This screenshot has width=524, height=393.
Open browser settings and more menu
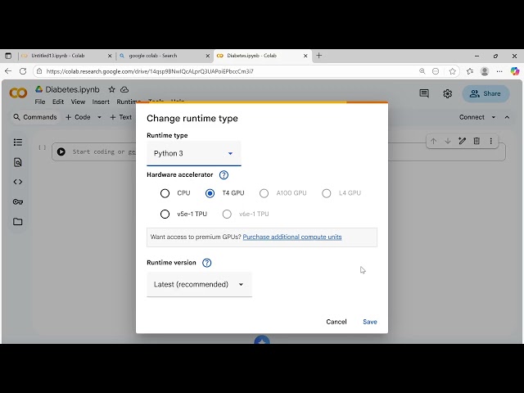click(x=499, y=71)
